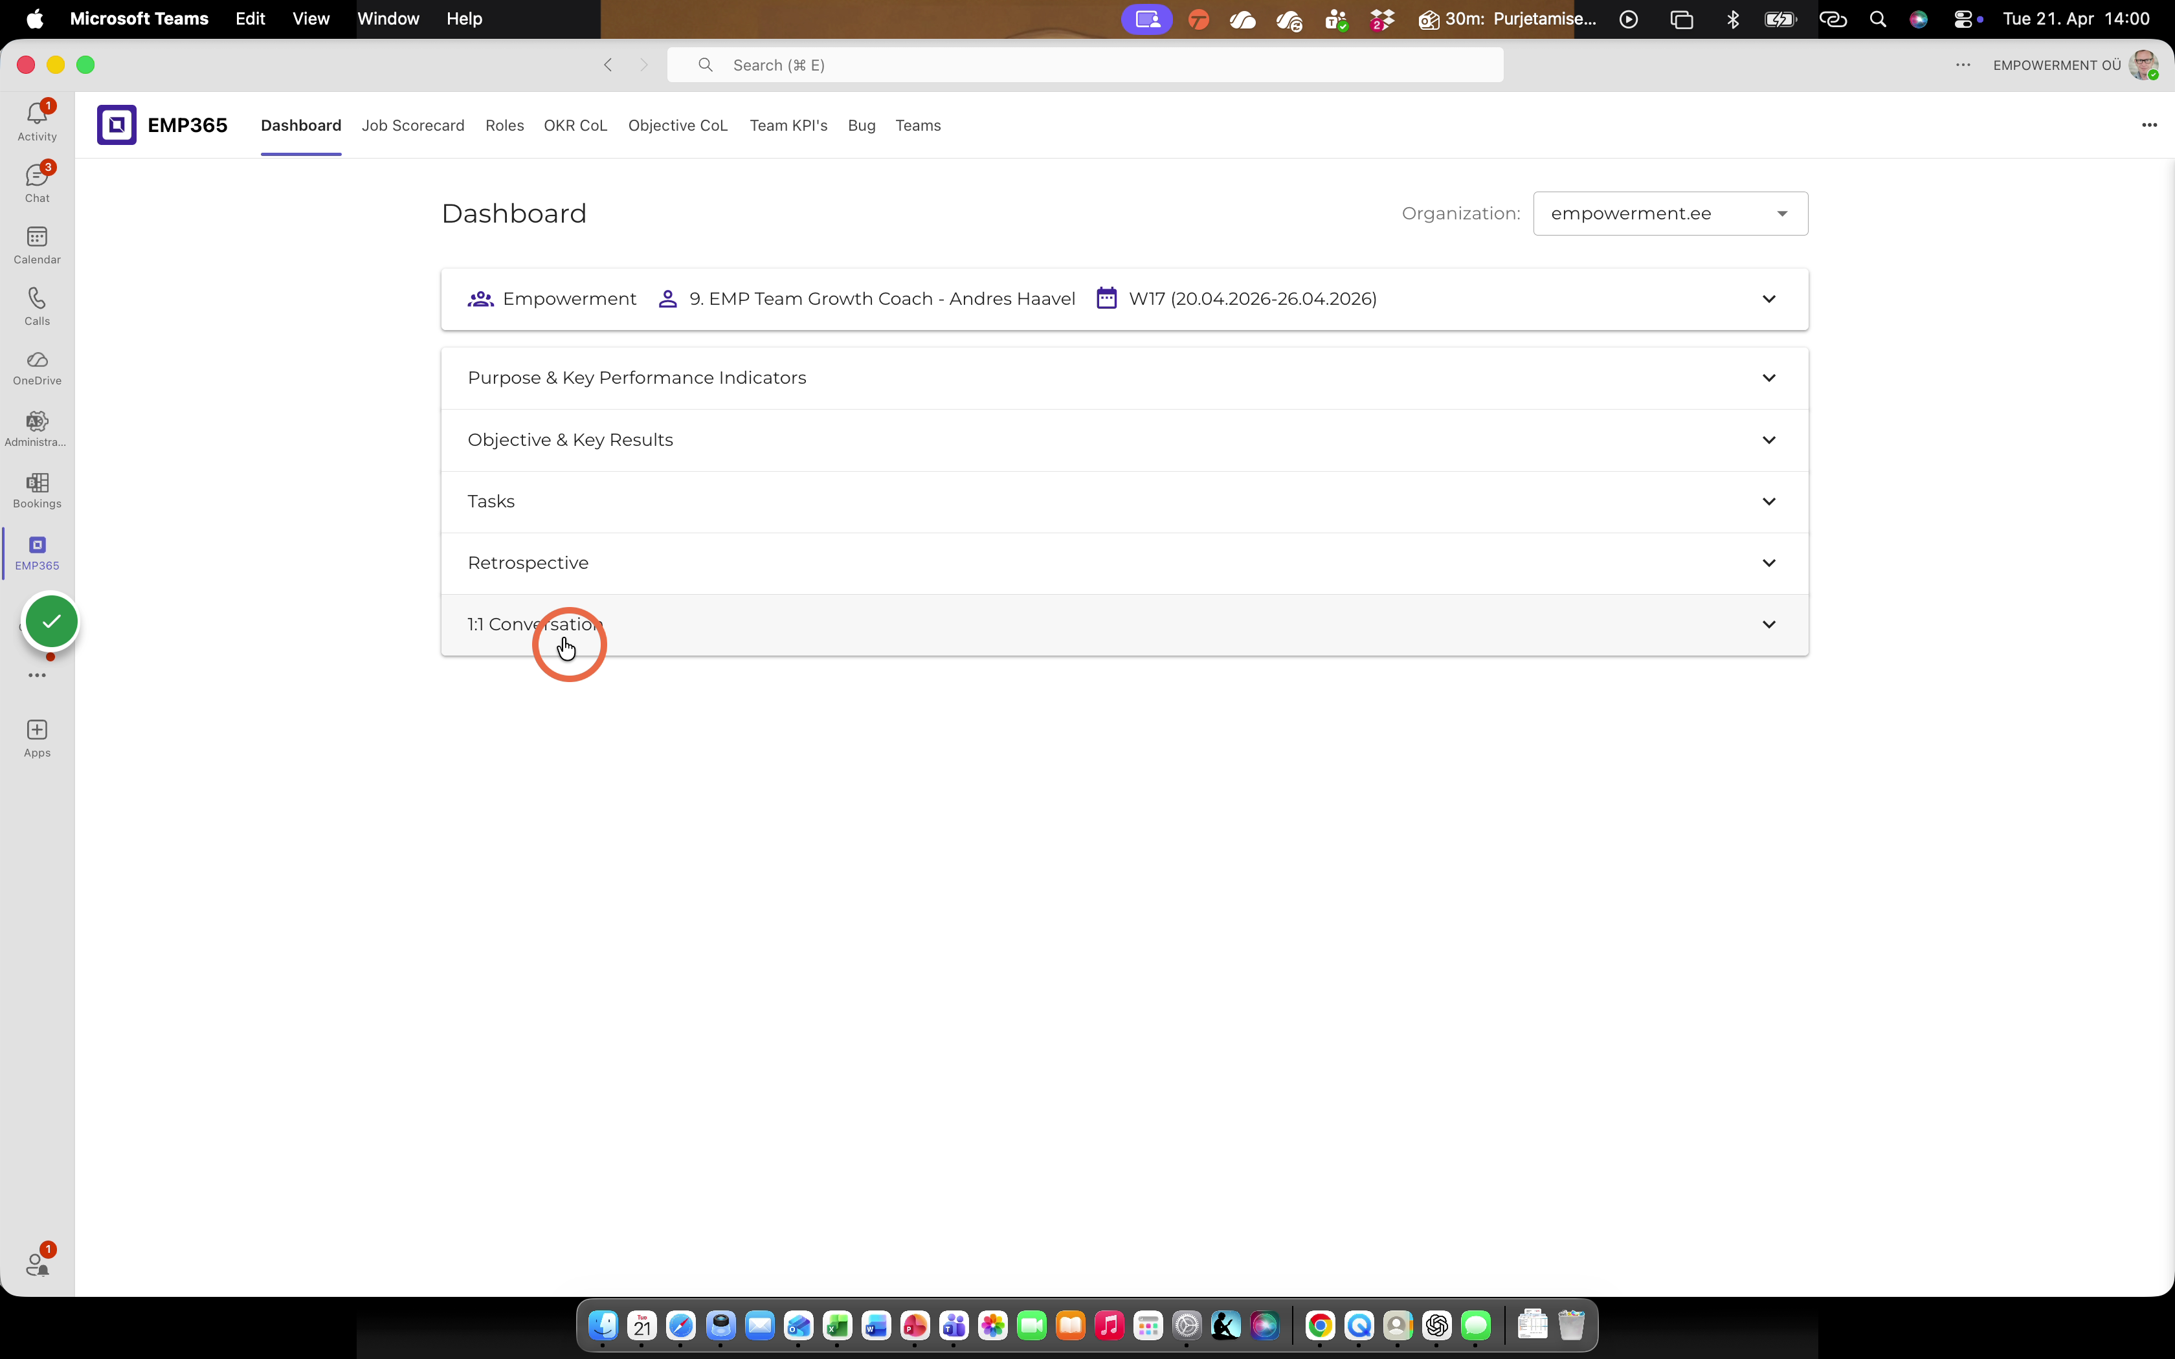Open the Objective CoL tab

point(678,125)
